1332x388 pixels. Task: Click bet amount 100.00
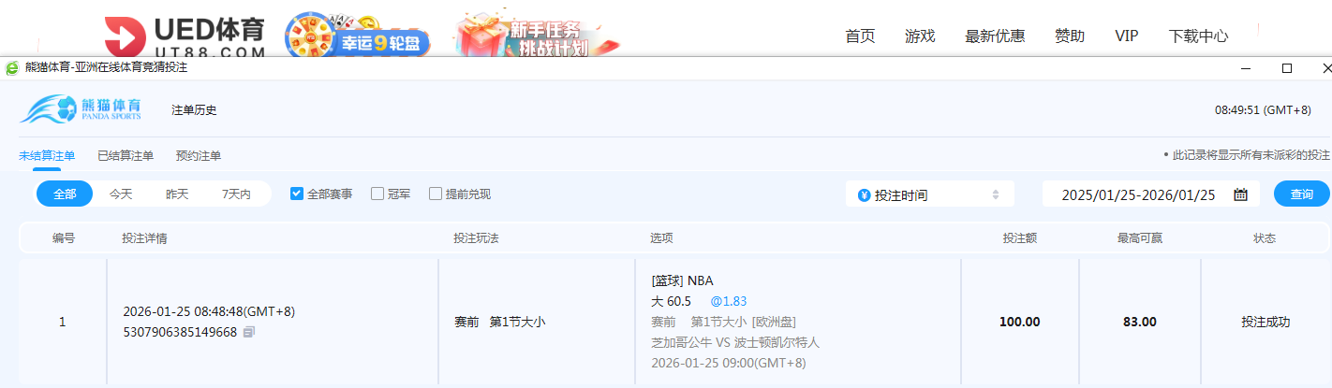click(x=1019, y=322)
